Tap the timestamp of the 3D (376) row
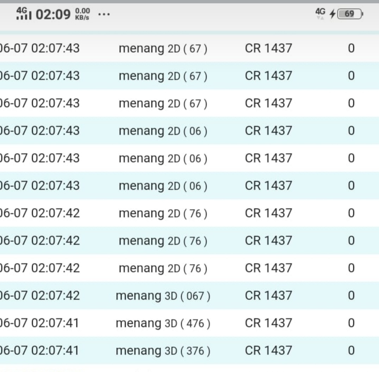 [40, 351]
